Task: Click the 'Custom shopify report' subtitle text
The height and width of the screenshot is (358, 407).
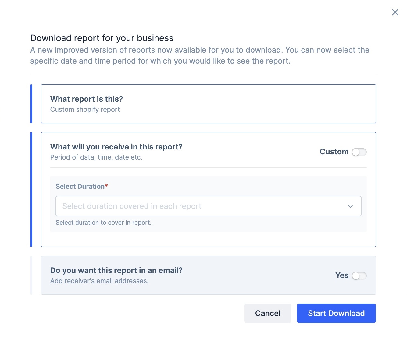Action: (x=85, y=109)
